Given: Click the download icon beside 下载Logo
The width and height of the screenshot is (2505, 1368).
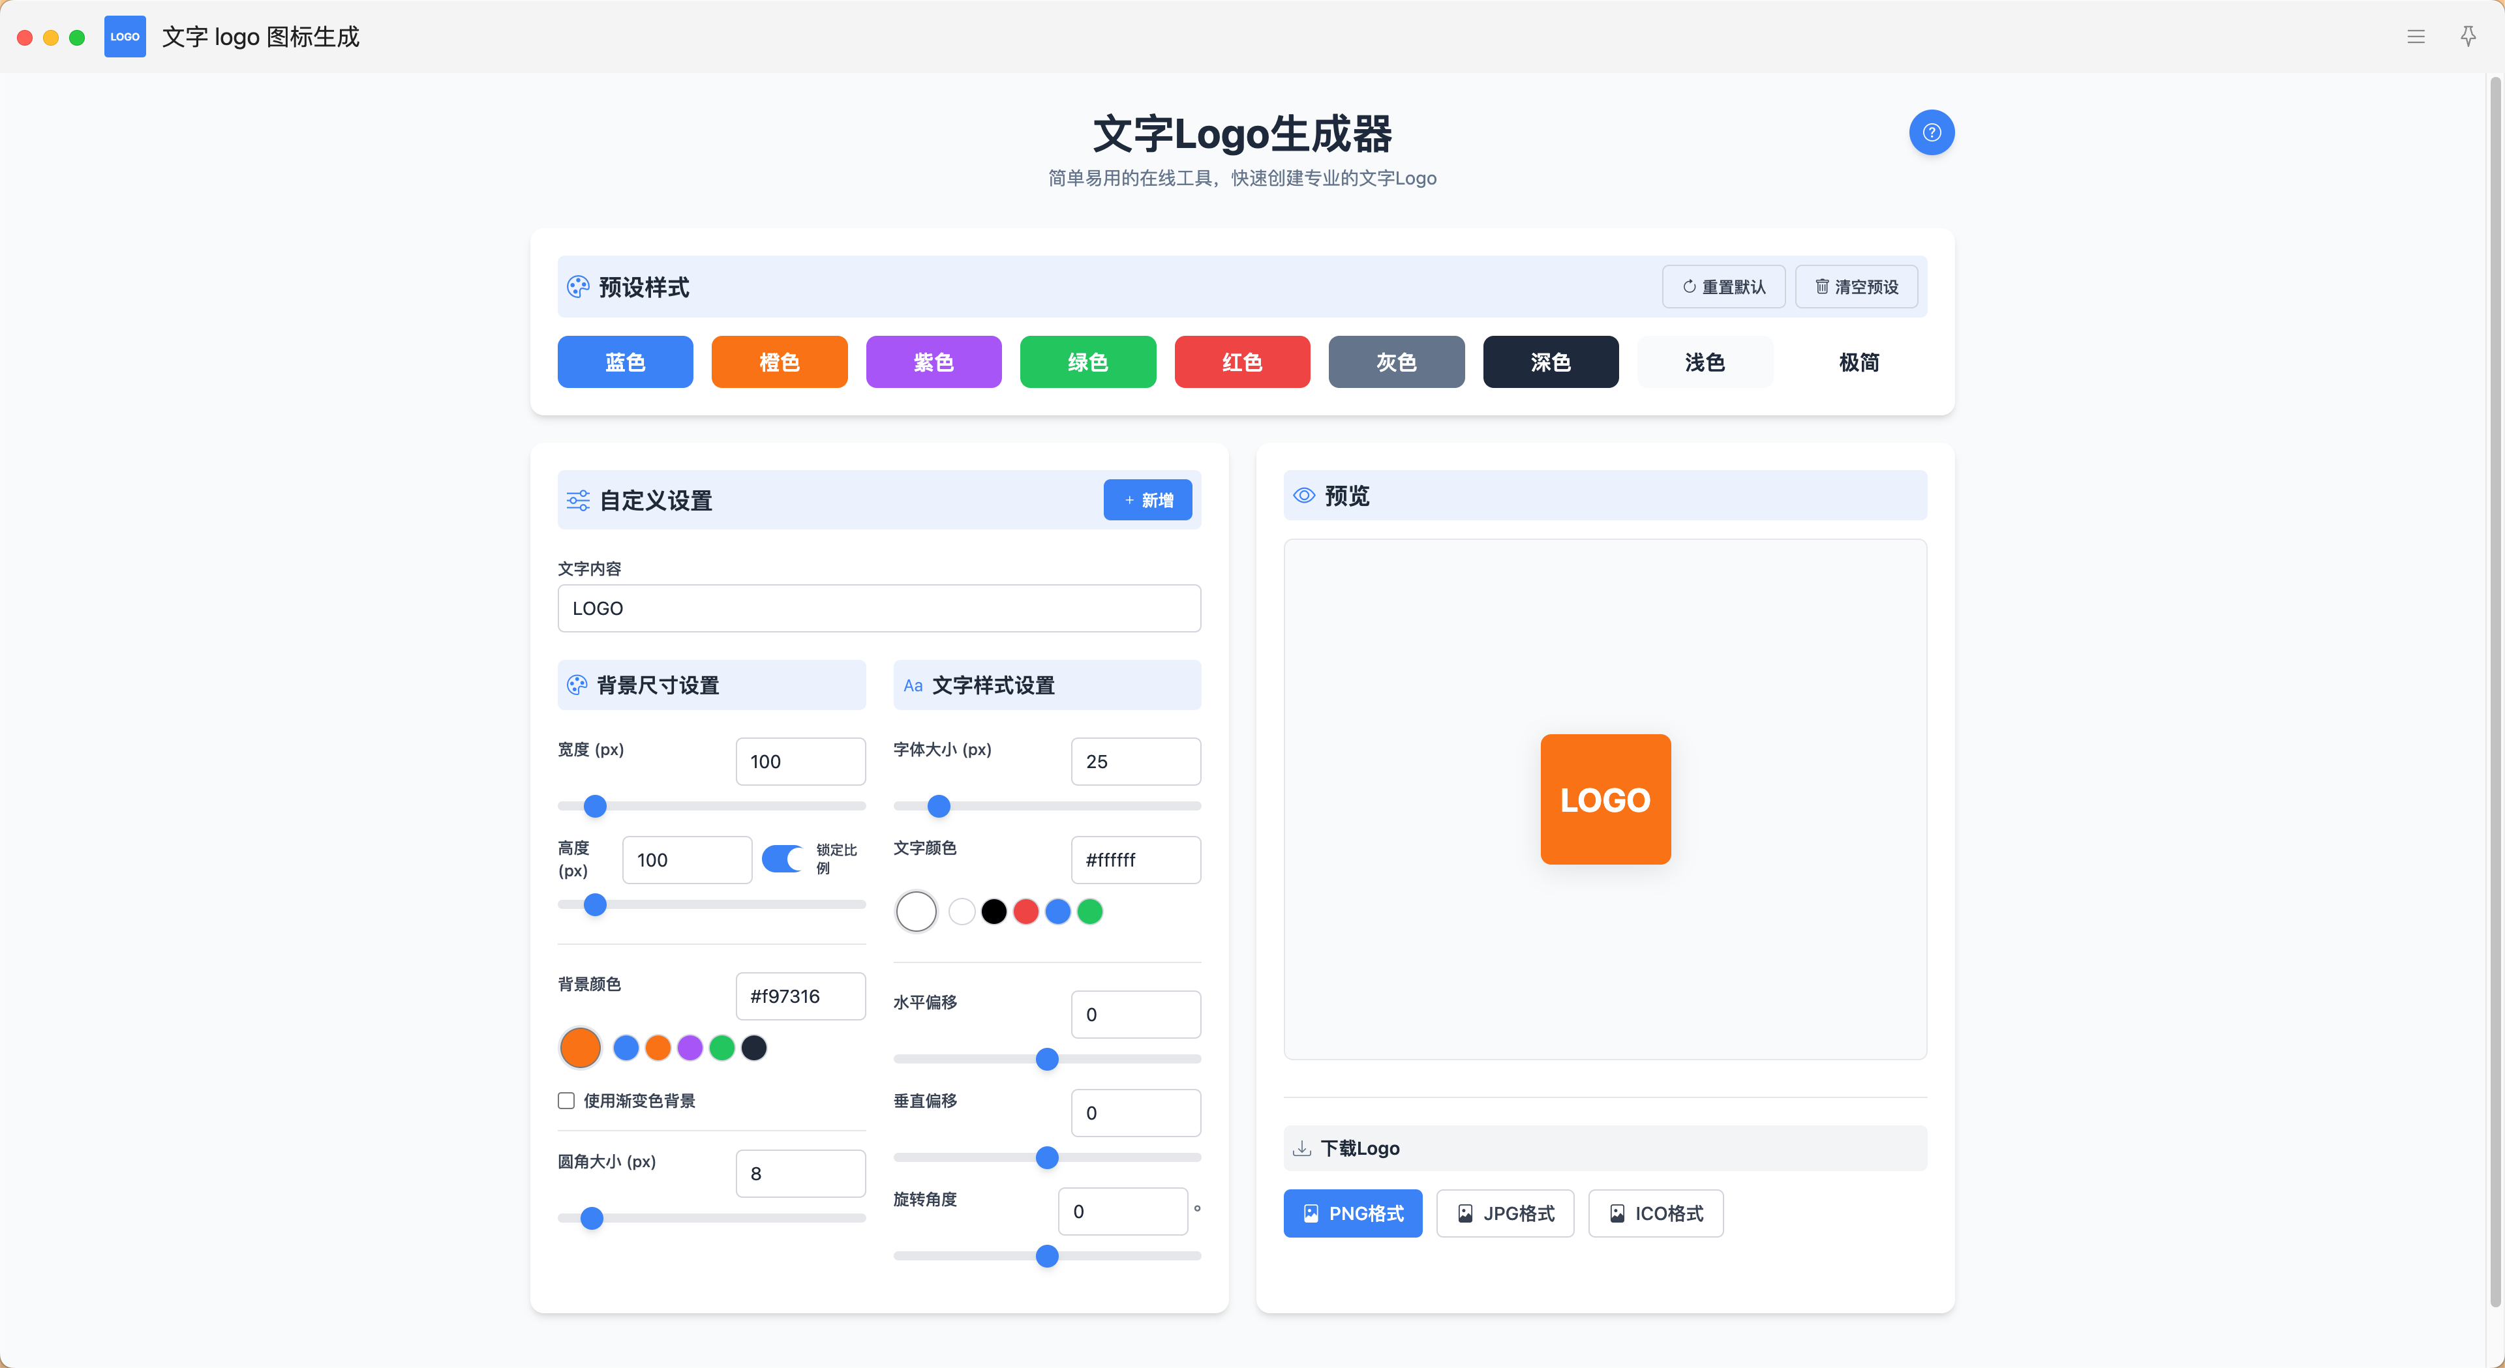Looking at the screenshot, I should 1301,1148.
